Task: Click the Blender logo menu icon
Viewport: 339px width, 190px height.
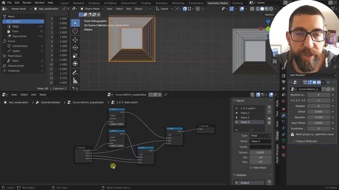Action: tap(4, 3)
